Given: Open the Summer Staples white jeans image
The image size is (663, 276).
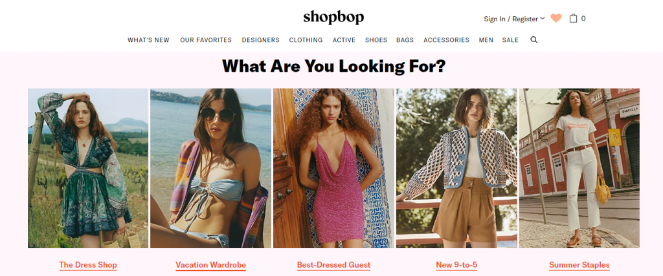Looking at the screenshot, I should (x=579, y=168).
